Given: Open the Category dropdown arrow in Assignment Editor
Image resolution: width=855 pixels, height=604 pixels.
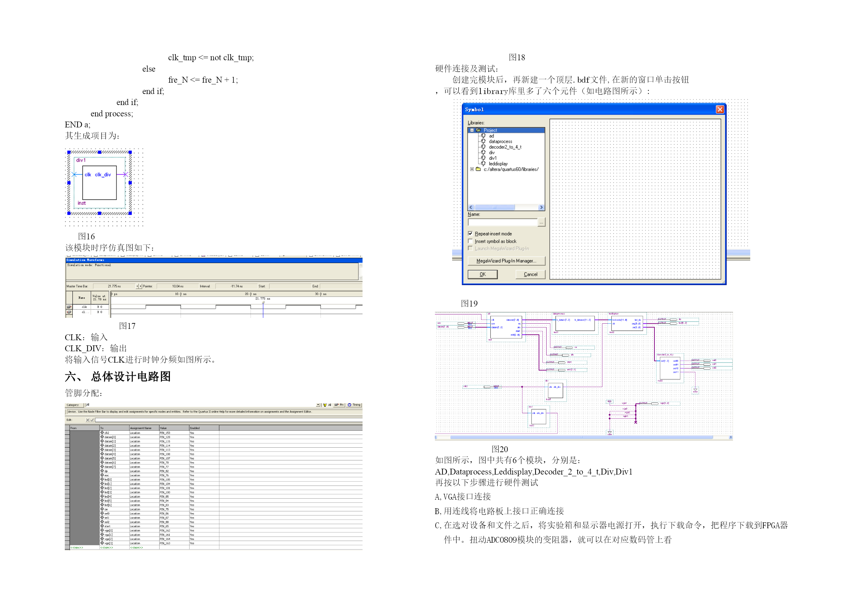Looking at the screenshot, I should point(318,405).
